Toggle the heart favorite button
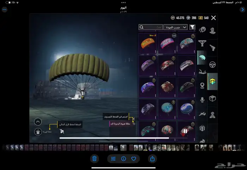247x170 pixels. coord(134,159)
